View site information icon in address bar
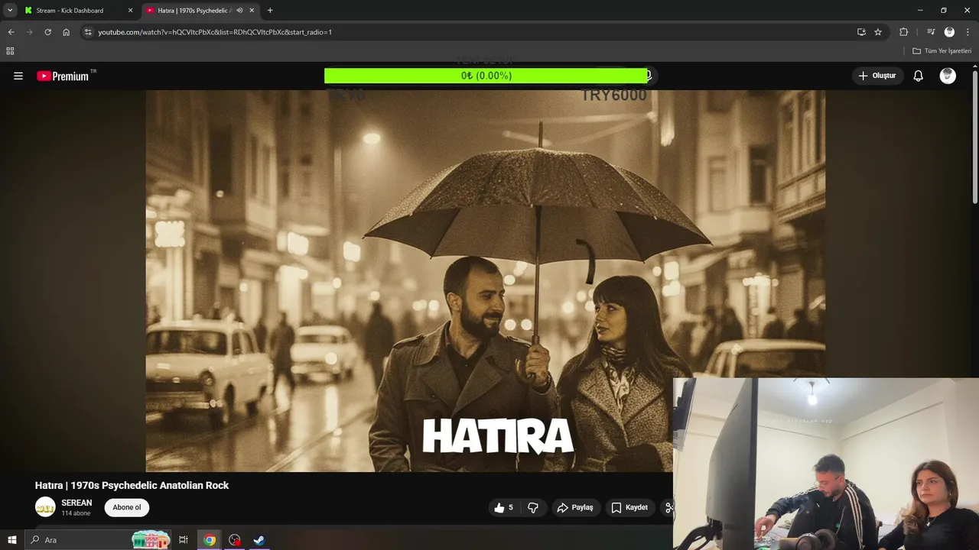Screen dimensions: 979x550 coord(88,32)
